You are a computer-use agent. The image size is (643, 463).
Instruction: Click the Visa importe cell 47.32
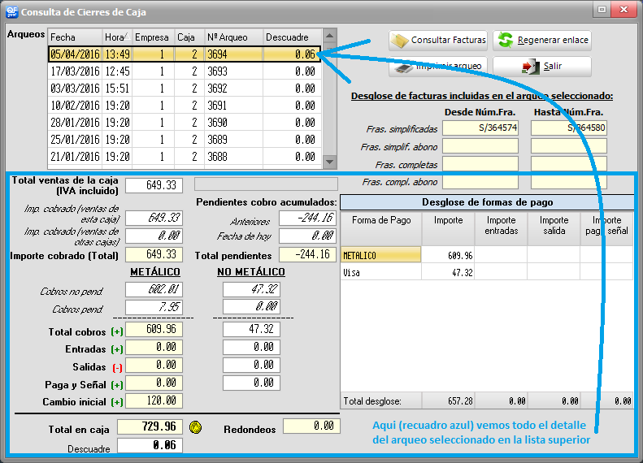448,272
